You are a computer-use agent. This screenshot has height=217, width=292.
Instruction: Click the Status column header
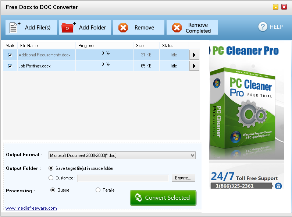click(174, 46)
